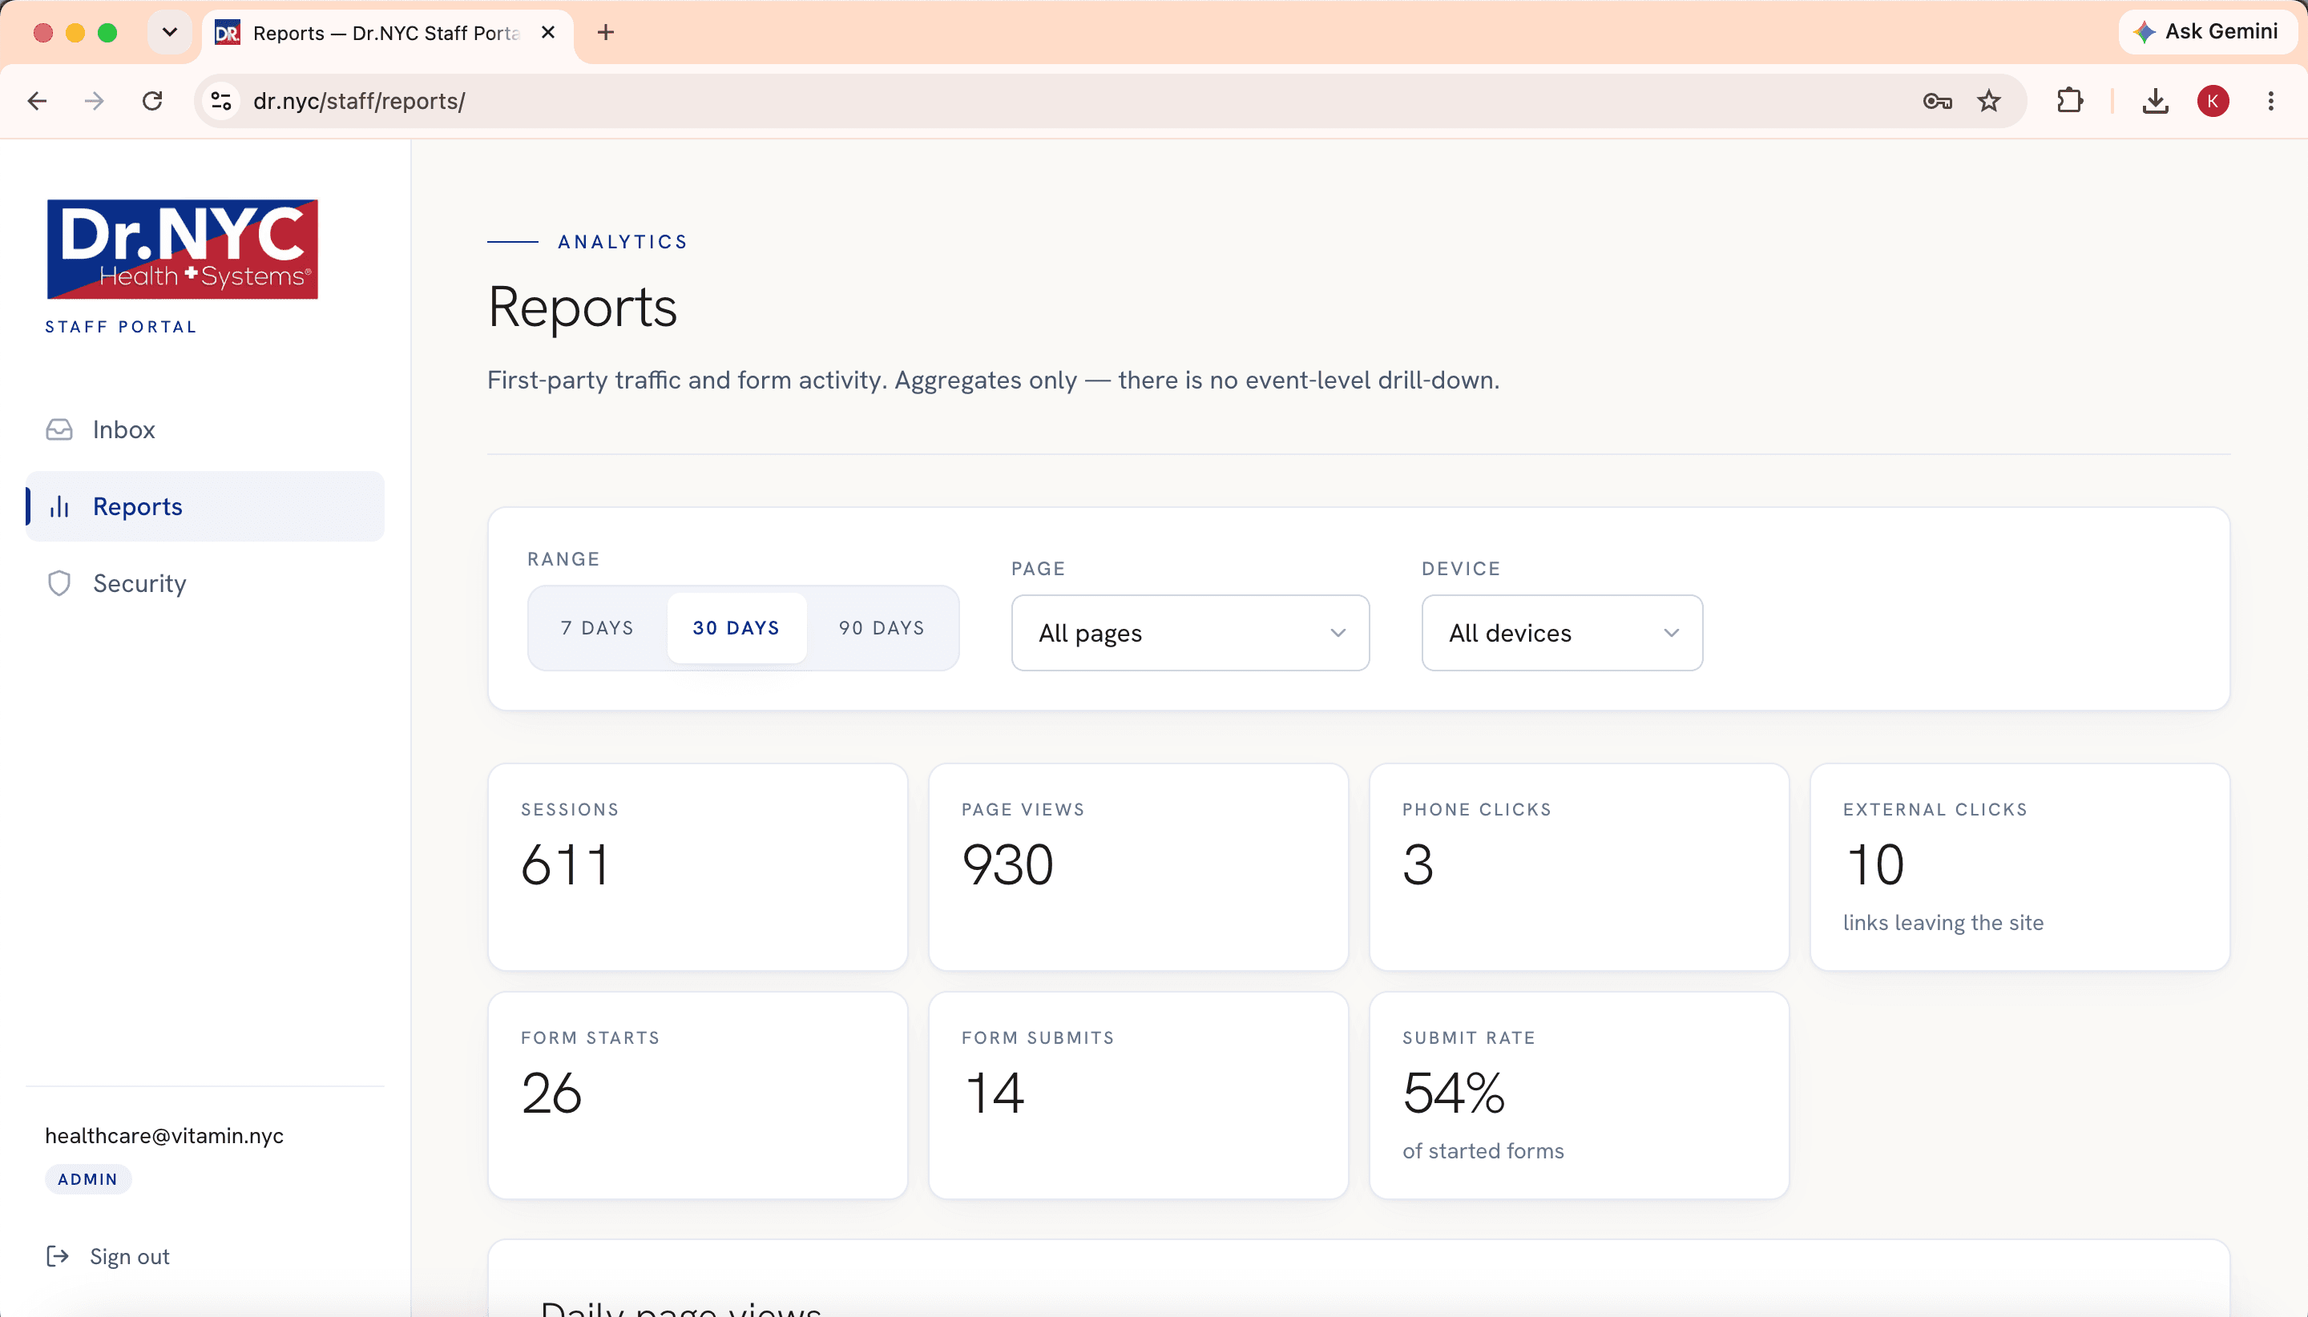This screenshot has height=1317, width=2308.
Task: Select the Reports Dr.NYC Staff Portal tab
Action: click(x=387, y=34)
